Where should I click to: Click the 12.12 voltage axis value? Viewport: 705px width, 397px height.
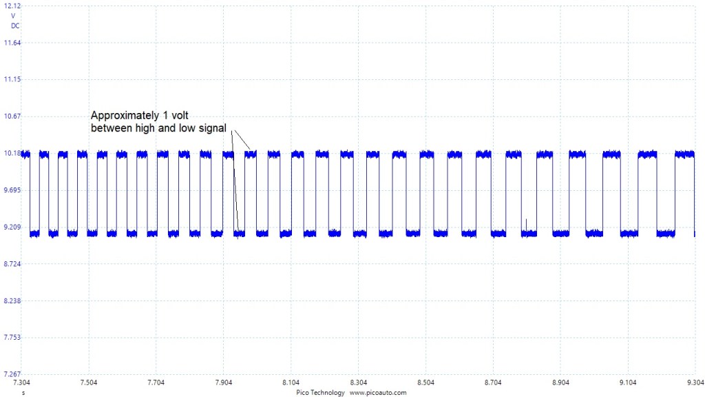12,6
